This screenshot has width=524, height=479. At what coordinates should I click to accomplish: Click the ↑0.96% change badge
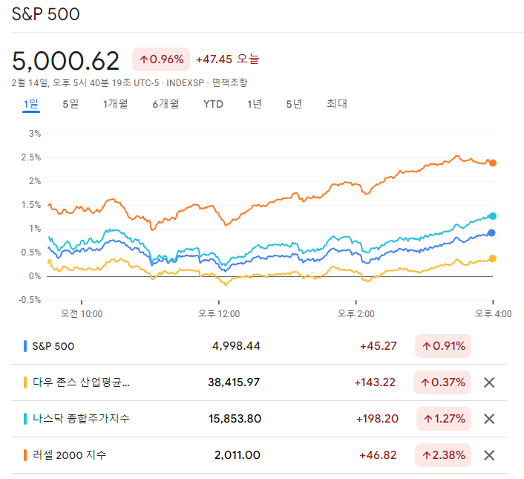tap(161, 59)
